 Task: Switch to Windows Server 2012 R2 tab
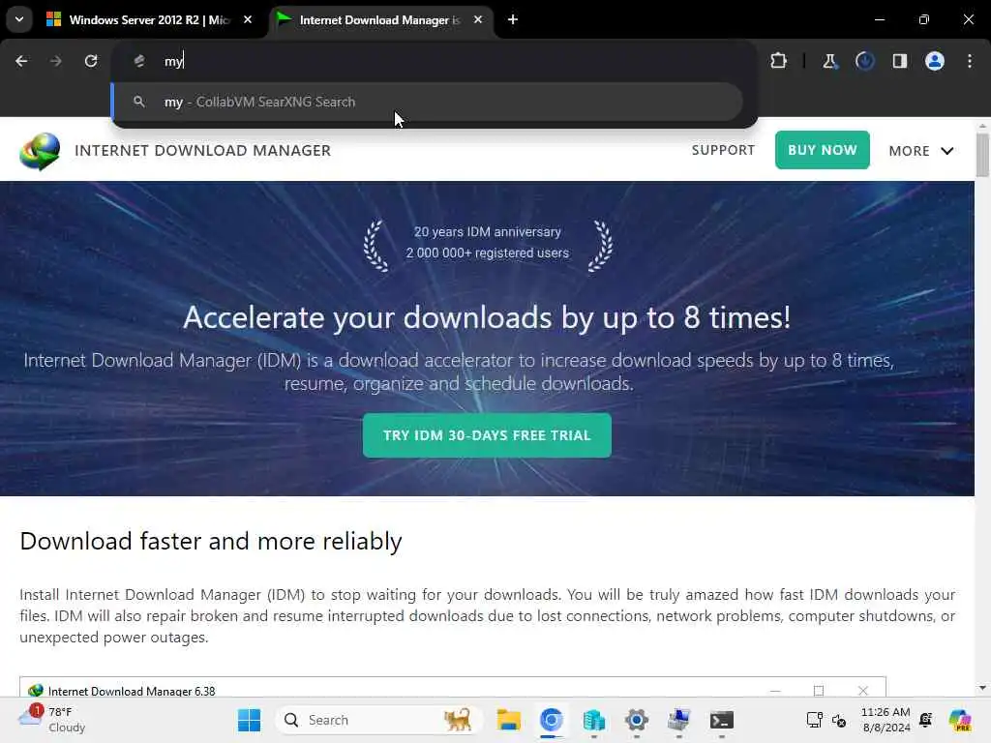coord(149,19)
